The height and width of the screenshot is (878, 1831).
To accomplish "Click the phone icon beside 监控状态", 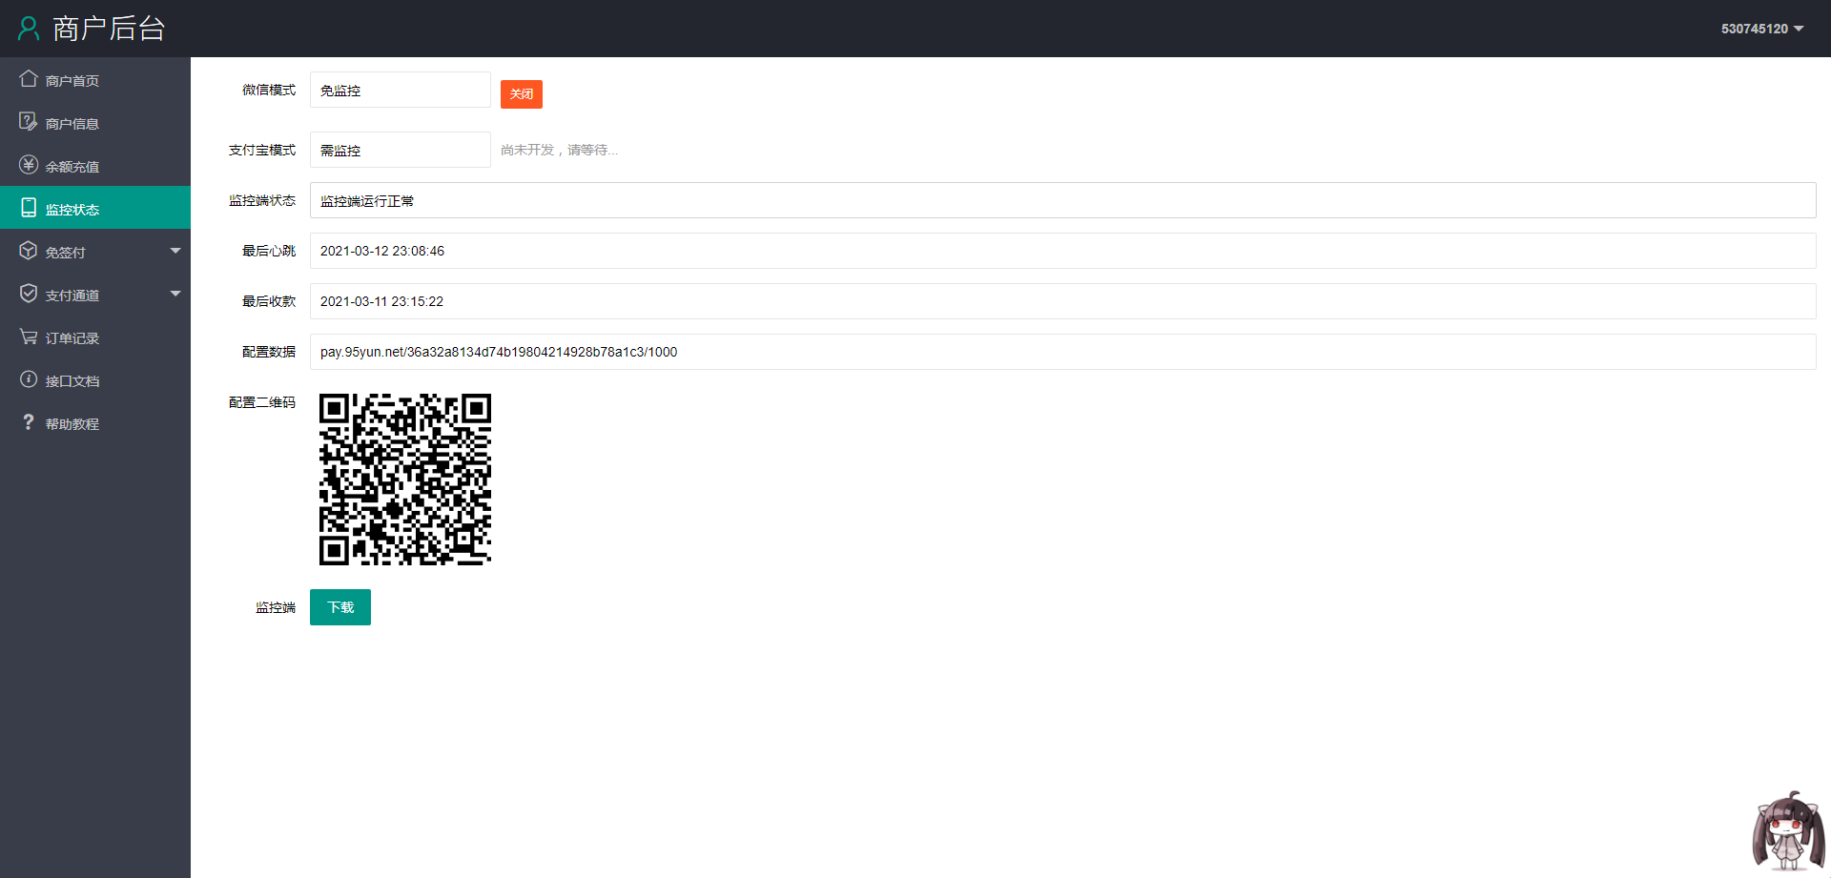I will [x=29, y=208].
